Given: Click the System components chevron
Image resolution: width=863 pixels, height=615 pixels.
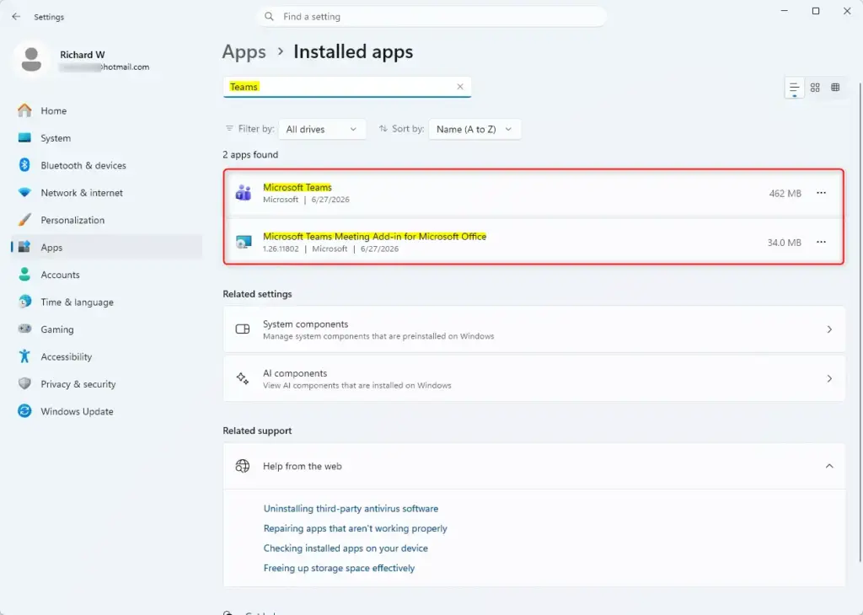Looking at the screenshot, I should point(829,329).
